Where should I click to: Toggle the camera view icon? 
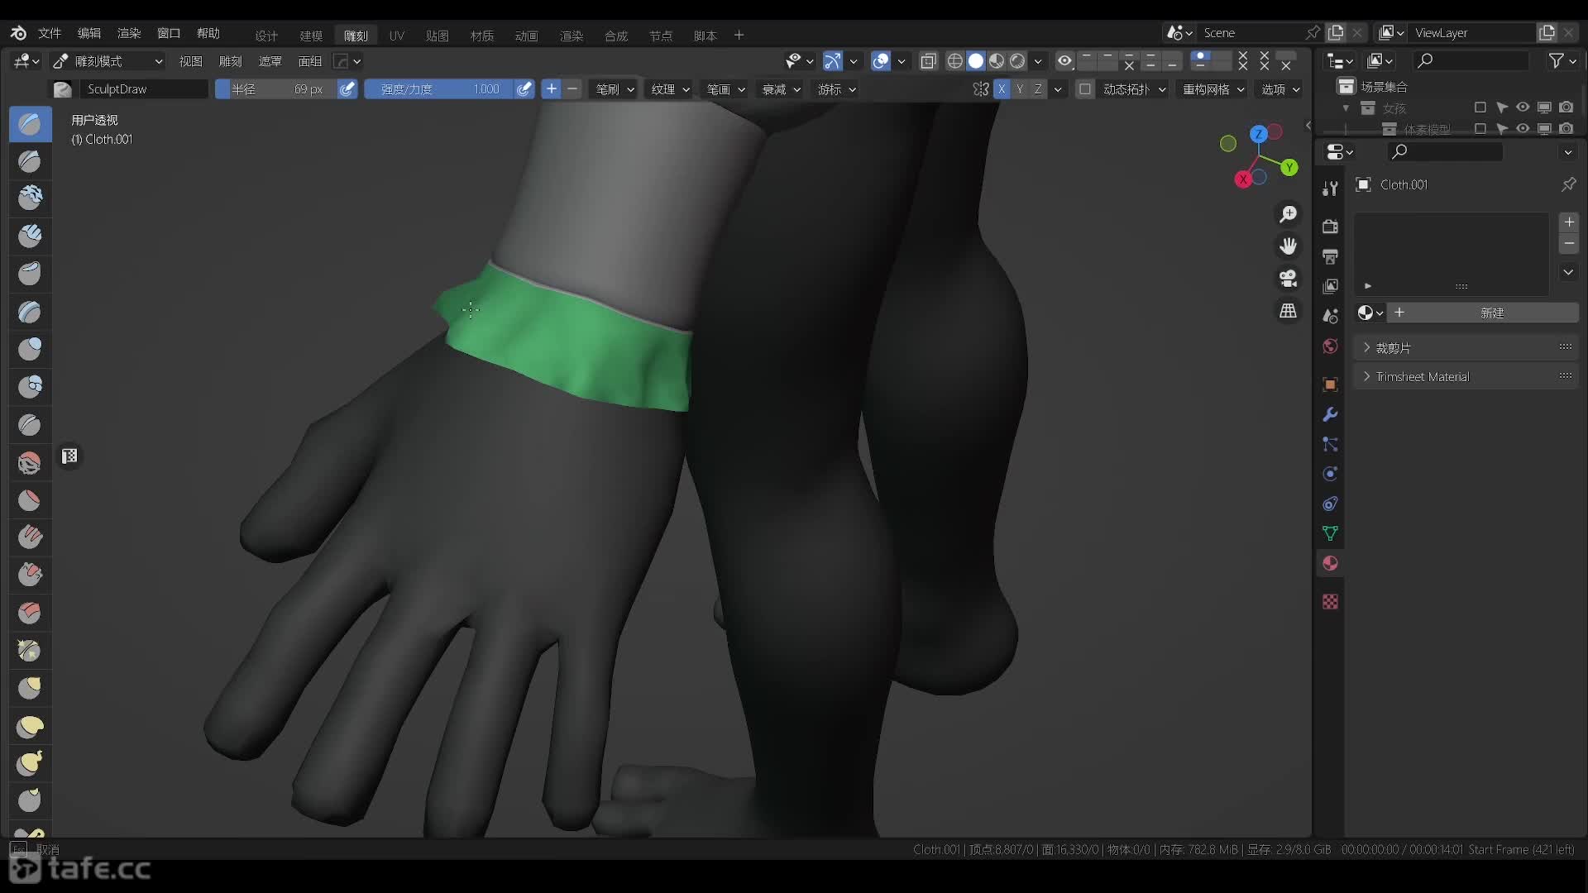click(x=1288, y=279)
